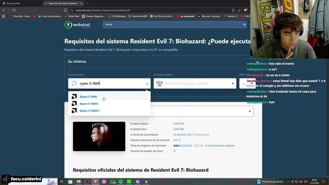329x185 pixels.
Task: Open Curso Introductorio bookmark
Action: pyautogui.click(x=50, y=16)
